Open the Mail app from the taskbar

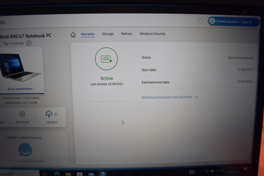coord(91,174)
